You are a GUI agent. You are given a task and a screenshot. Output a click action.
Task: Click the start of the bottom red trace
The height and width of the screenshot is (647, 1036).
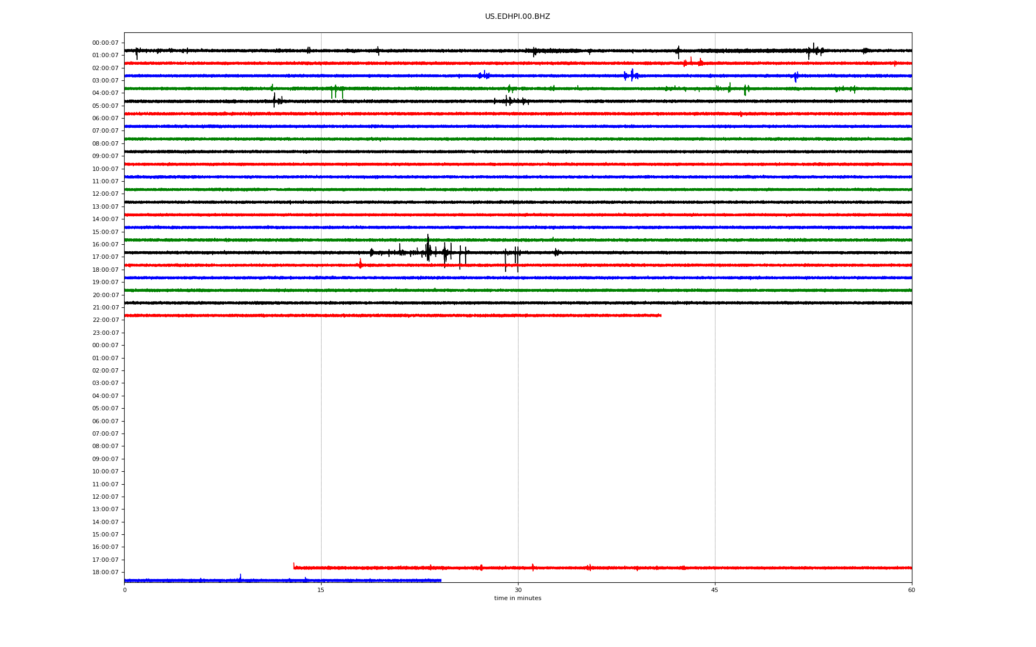(x=294, y=567)
